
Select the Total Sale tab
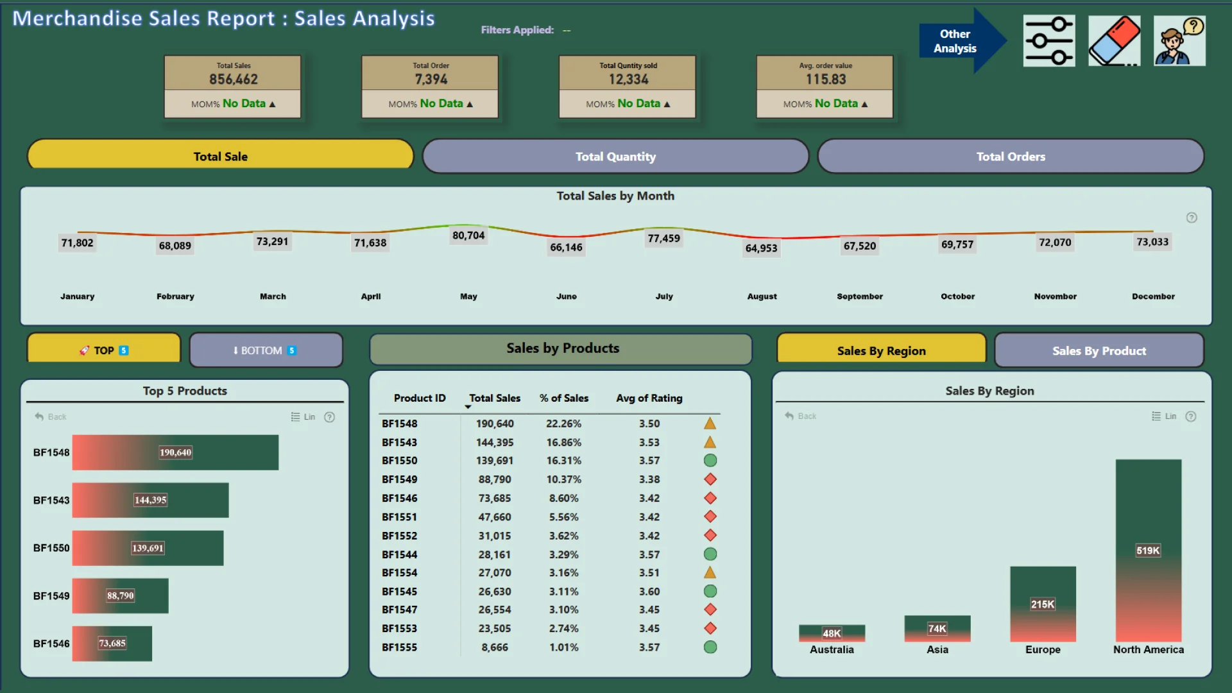click(x=220, y=156)
